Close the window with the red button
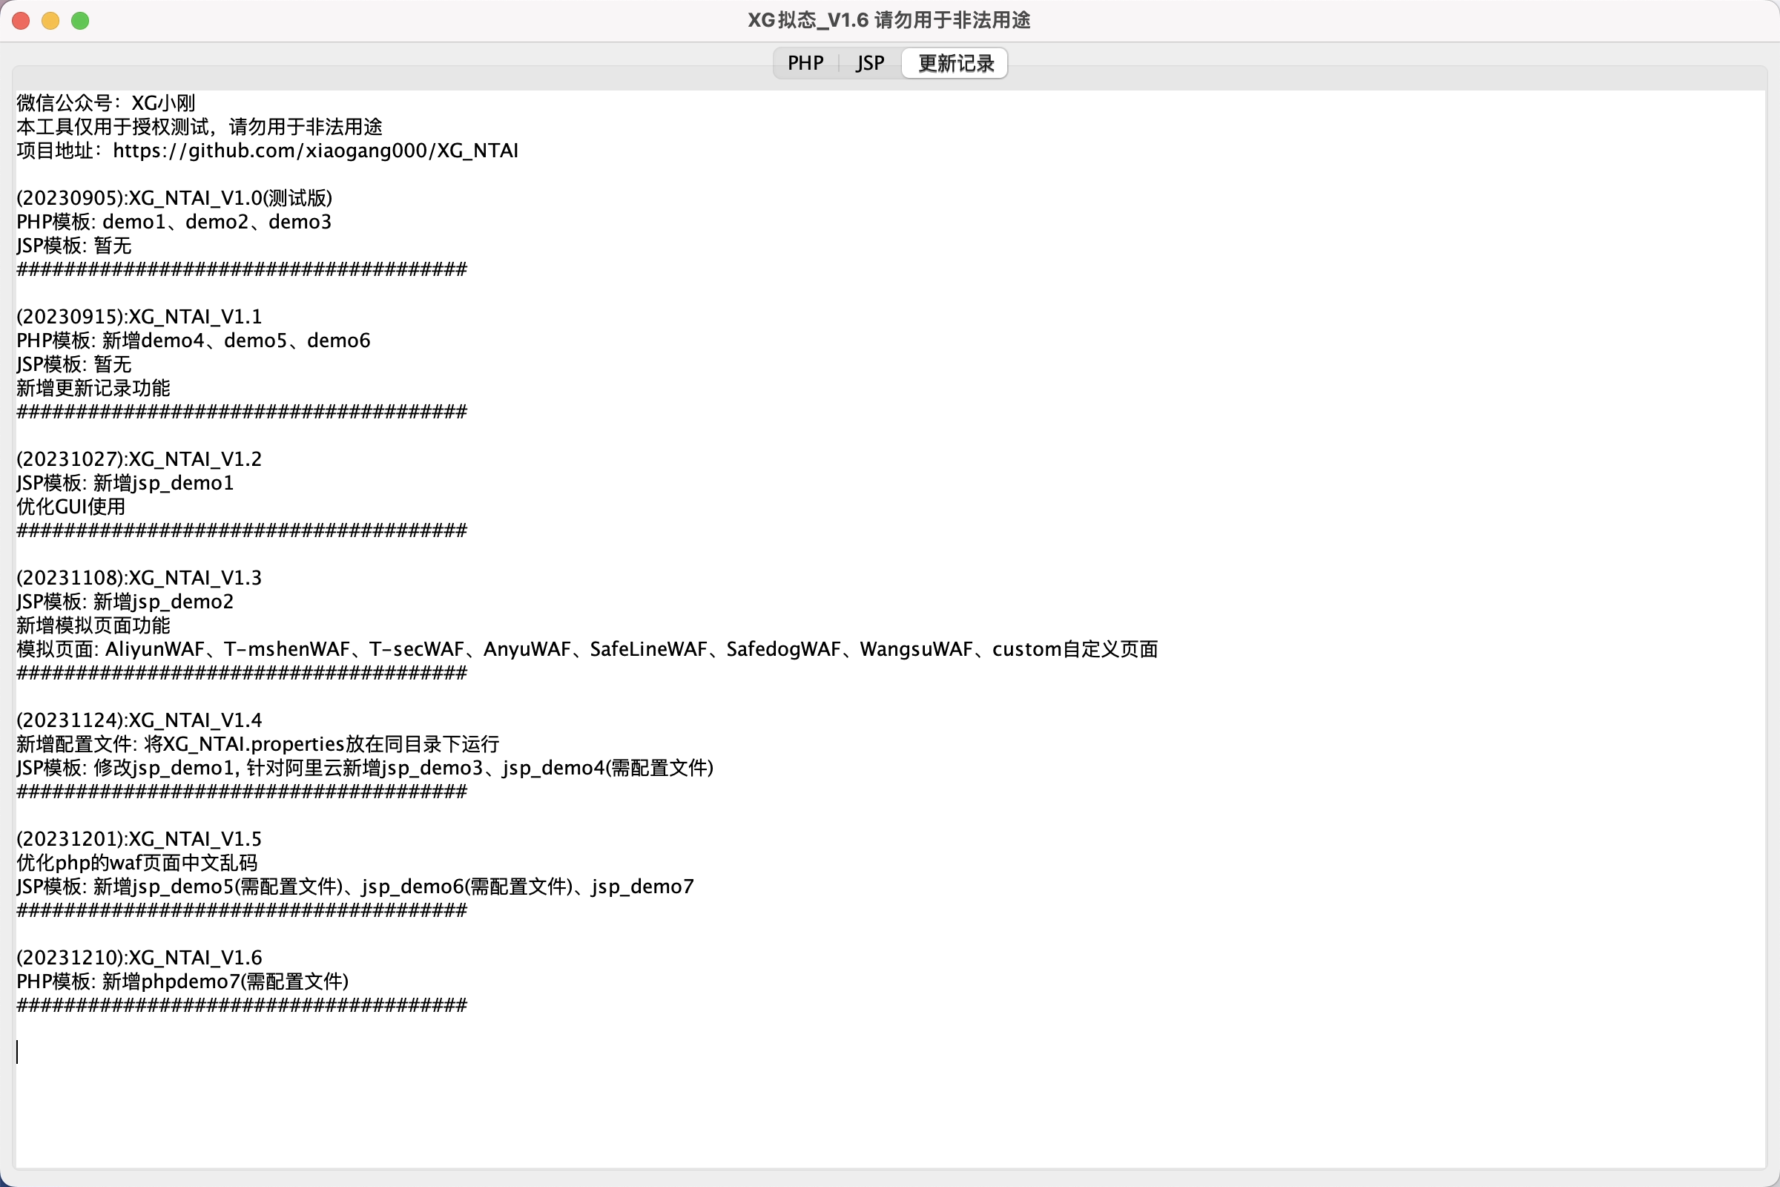The height and width of the screenshot is (1187, 1780). tap(22, 21)
